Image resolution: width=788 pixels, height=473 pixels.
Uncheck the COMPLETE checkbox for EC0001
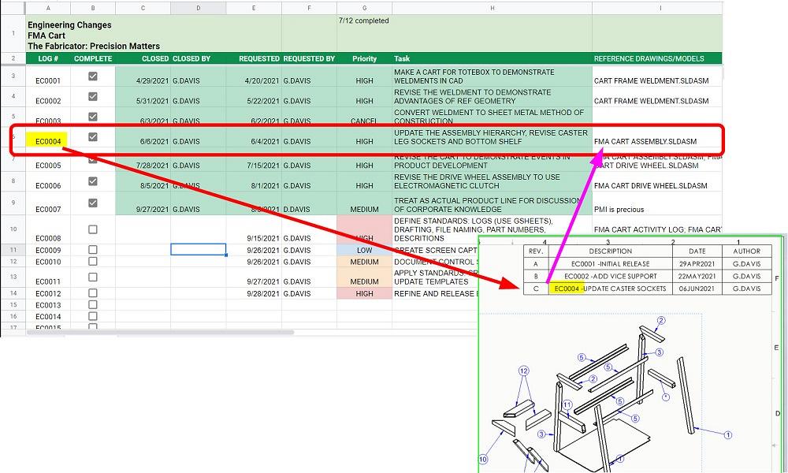[x=93, y=76]
